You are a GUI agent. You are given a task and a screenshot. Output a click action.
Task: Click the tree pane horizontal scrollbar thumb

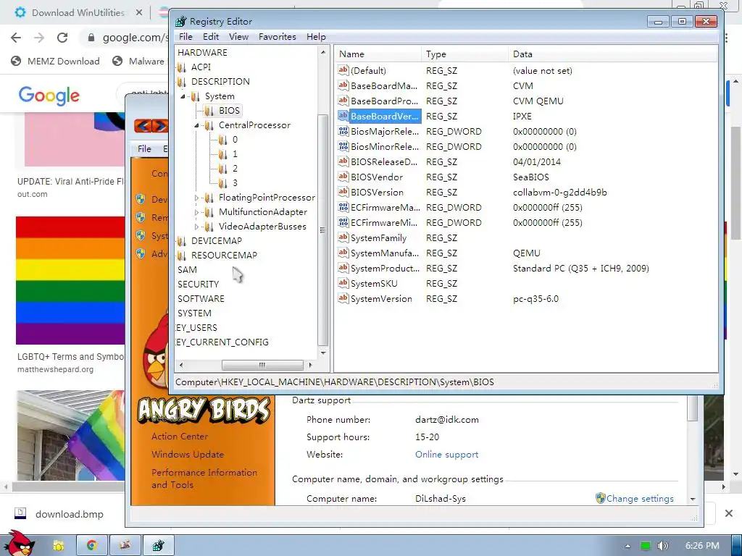[x=262, y=365]
